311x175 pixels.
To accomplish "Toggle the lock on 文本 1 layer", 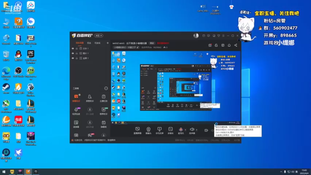I will click(77, 48).
